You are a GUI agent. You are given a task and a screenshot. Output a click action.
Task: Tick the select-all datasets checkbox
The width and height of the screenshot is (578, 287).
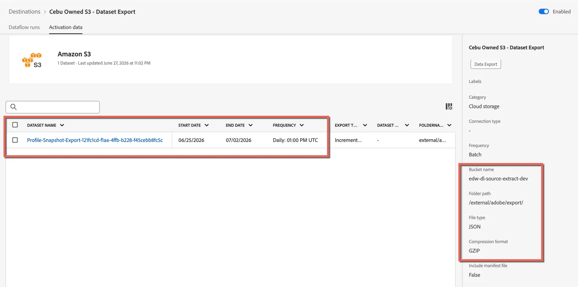coord(15,125)
